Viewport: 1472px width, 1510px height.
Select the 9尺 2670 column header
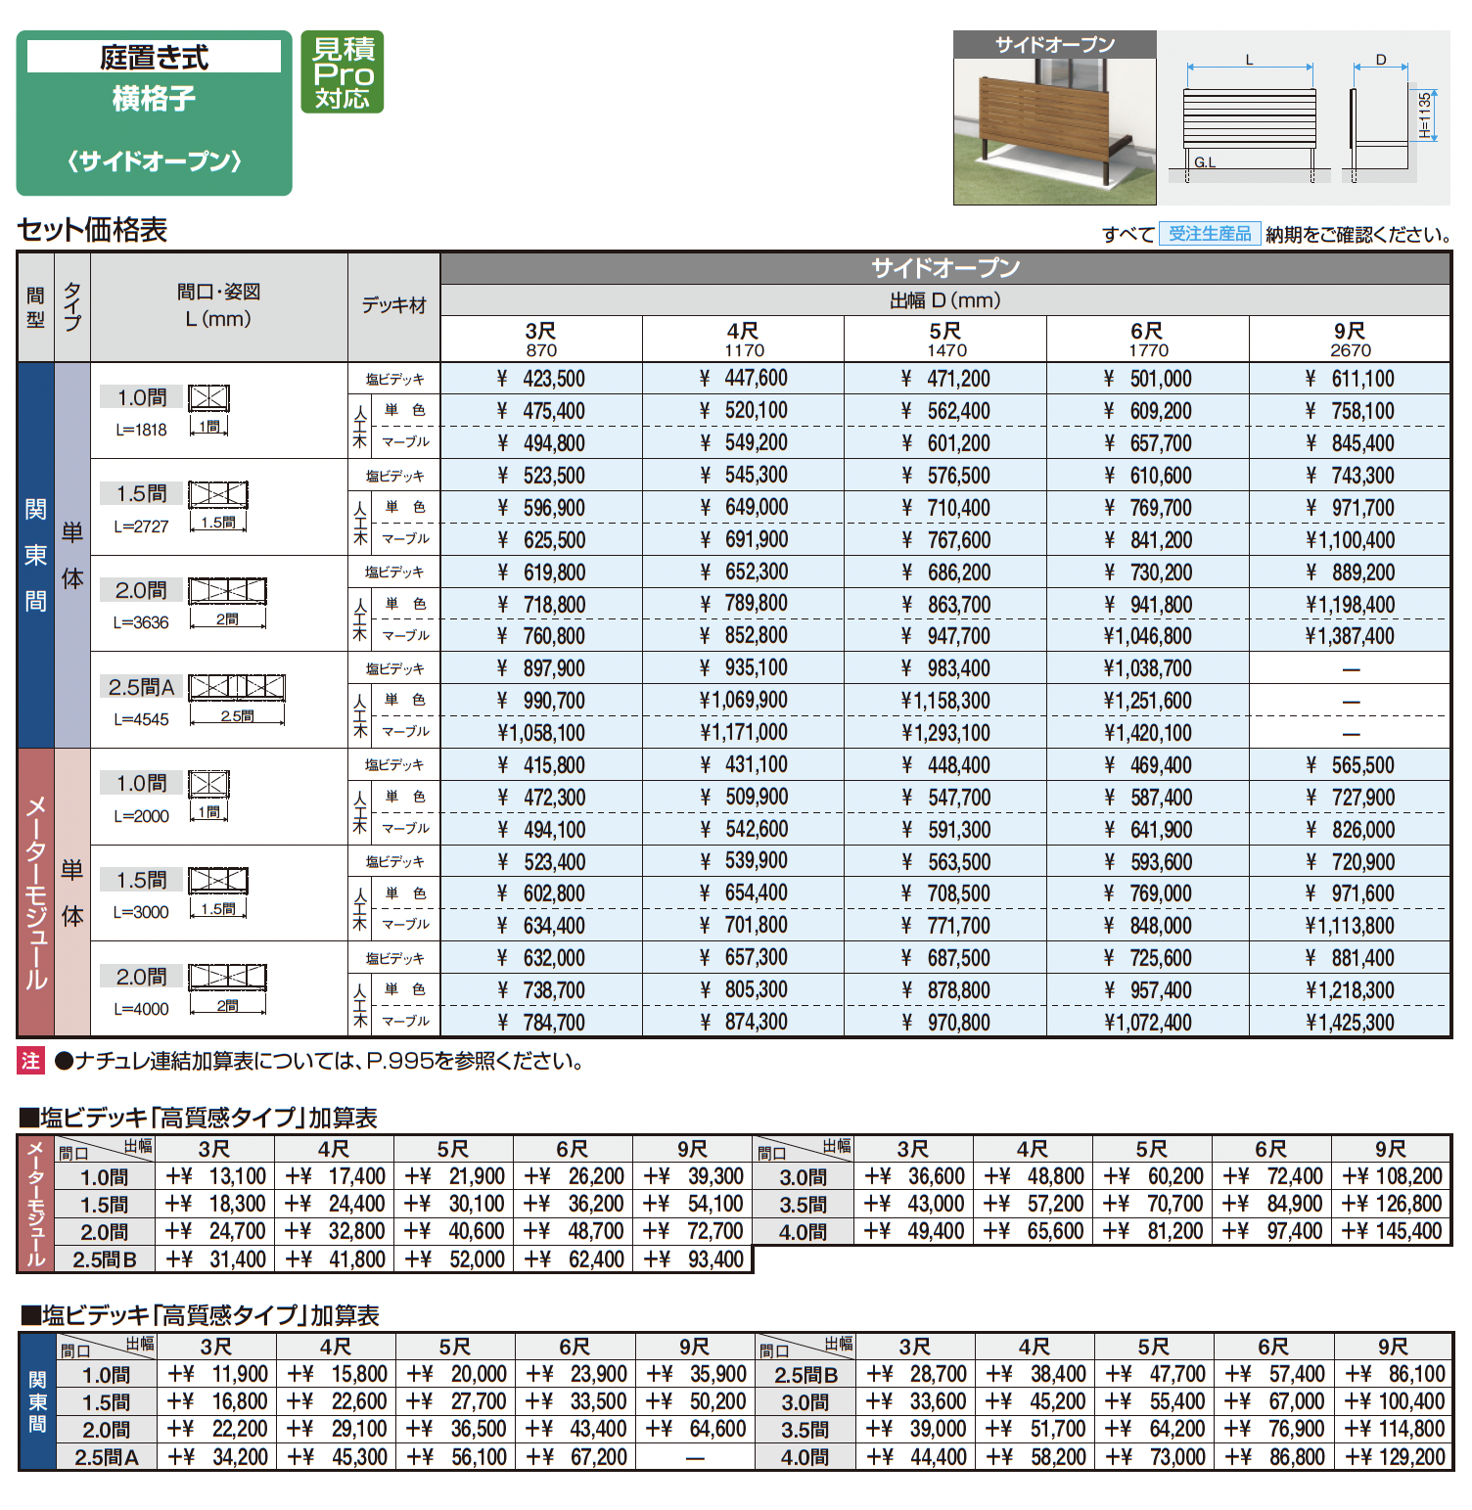1350,339
